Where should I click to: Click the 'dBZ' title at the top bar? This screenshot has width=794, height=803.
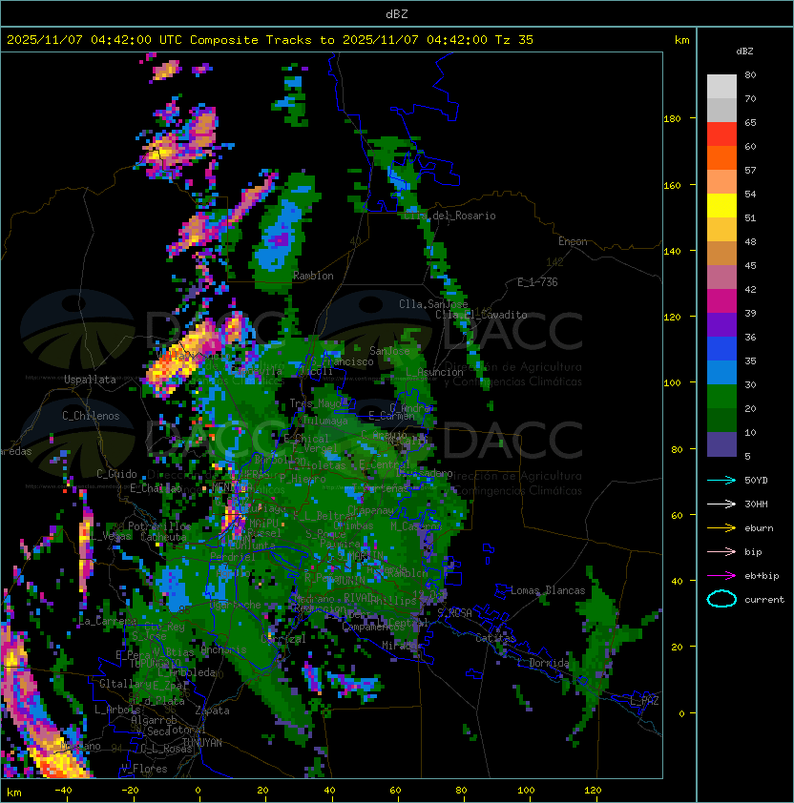[x=397, y=14]
